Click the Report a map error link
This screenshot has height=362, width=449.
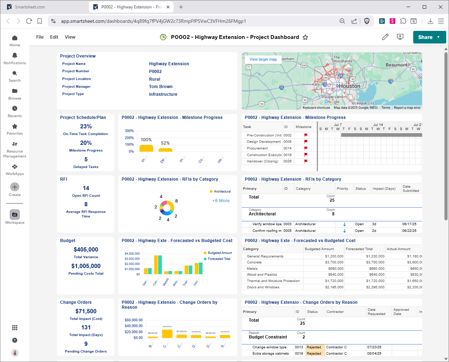(407, 108)
